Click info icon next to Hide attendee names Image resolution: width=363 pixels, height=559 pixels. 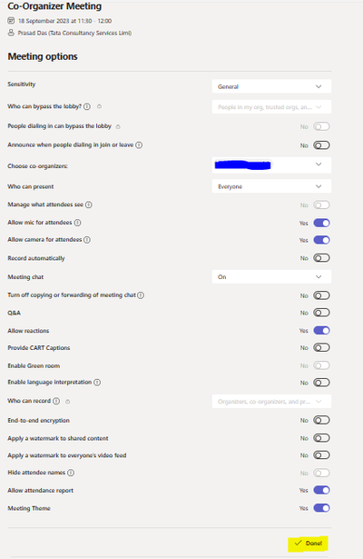point(71,473)
